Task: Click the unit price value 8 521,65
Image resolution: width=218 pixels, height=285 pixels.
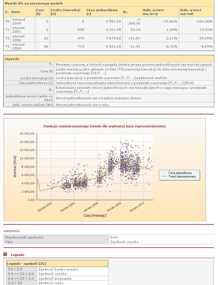Action: pyautogui.click(x=113, y=46)
